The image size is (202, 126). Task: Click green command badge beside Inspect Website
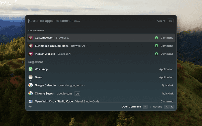coord(156,54)
